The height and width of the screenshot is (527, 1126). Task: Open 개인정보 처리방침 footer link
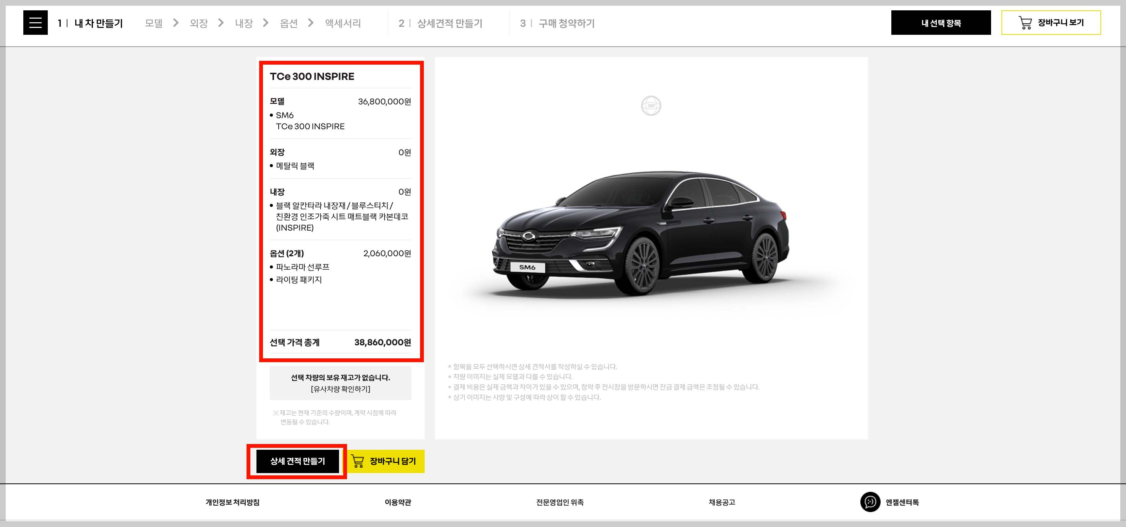click(232, 502)
